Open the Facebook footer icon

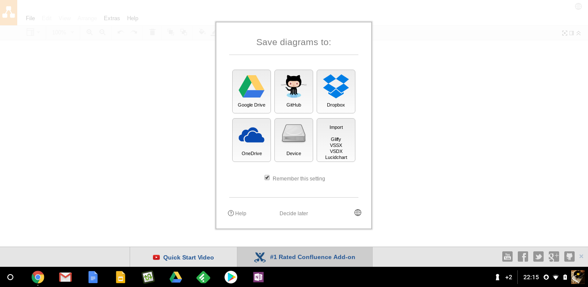[523, 256]
